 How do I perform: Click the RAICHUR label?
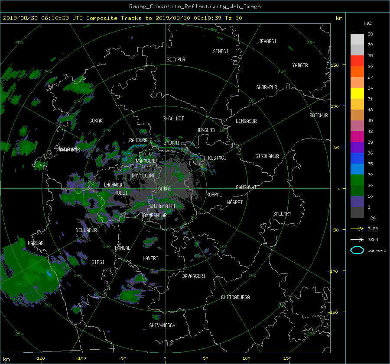[x=318, y=116]
